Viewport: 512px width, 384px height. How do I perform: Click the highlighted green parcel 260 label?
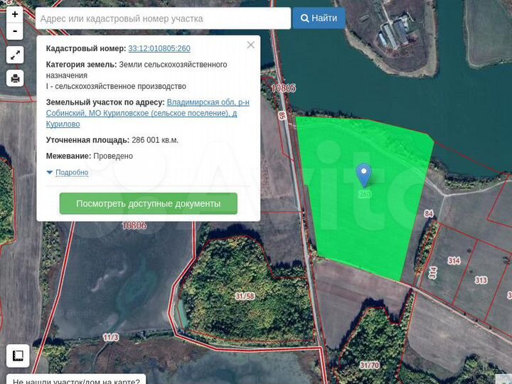pyautogui.click(x=364, y=194)
